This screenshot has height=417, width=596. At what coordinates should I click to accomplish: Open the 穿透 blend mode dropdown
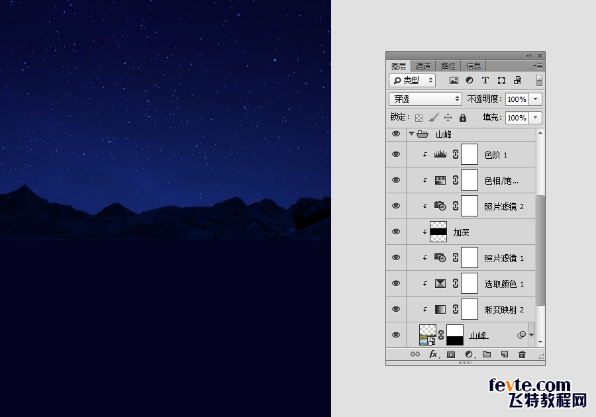tap(425, 99)
